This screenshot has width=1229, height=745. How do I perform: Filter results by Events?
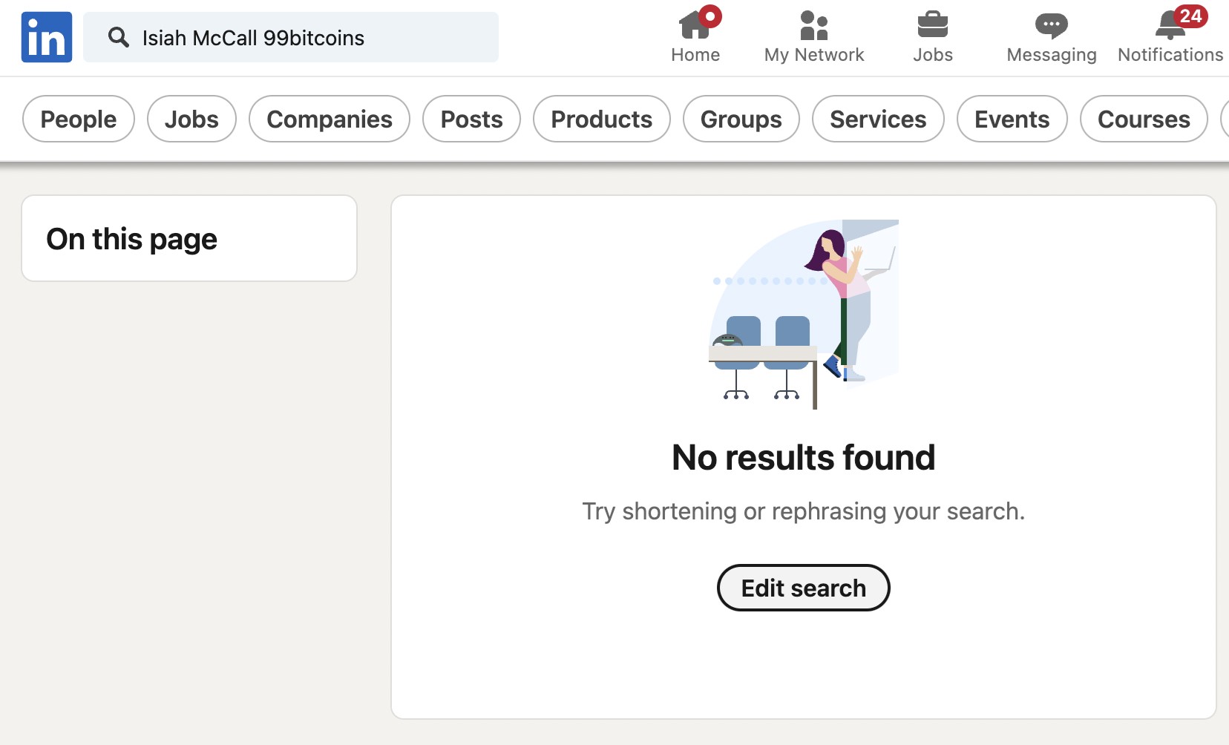pos(1012,119)
